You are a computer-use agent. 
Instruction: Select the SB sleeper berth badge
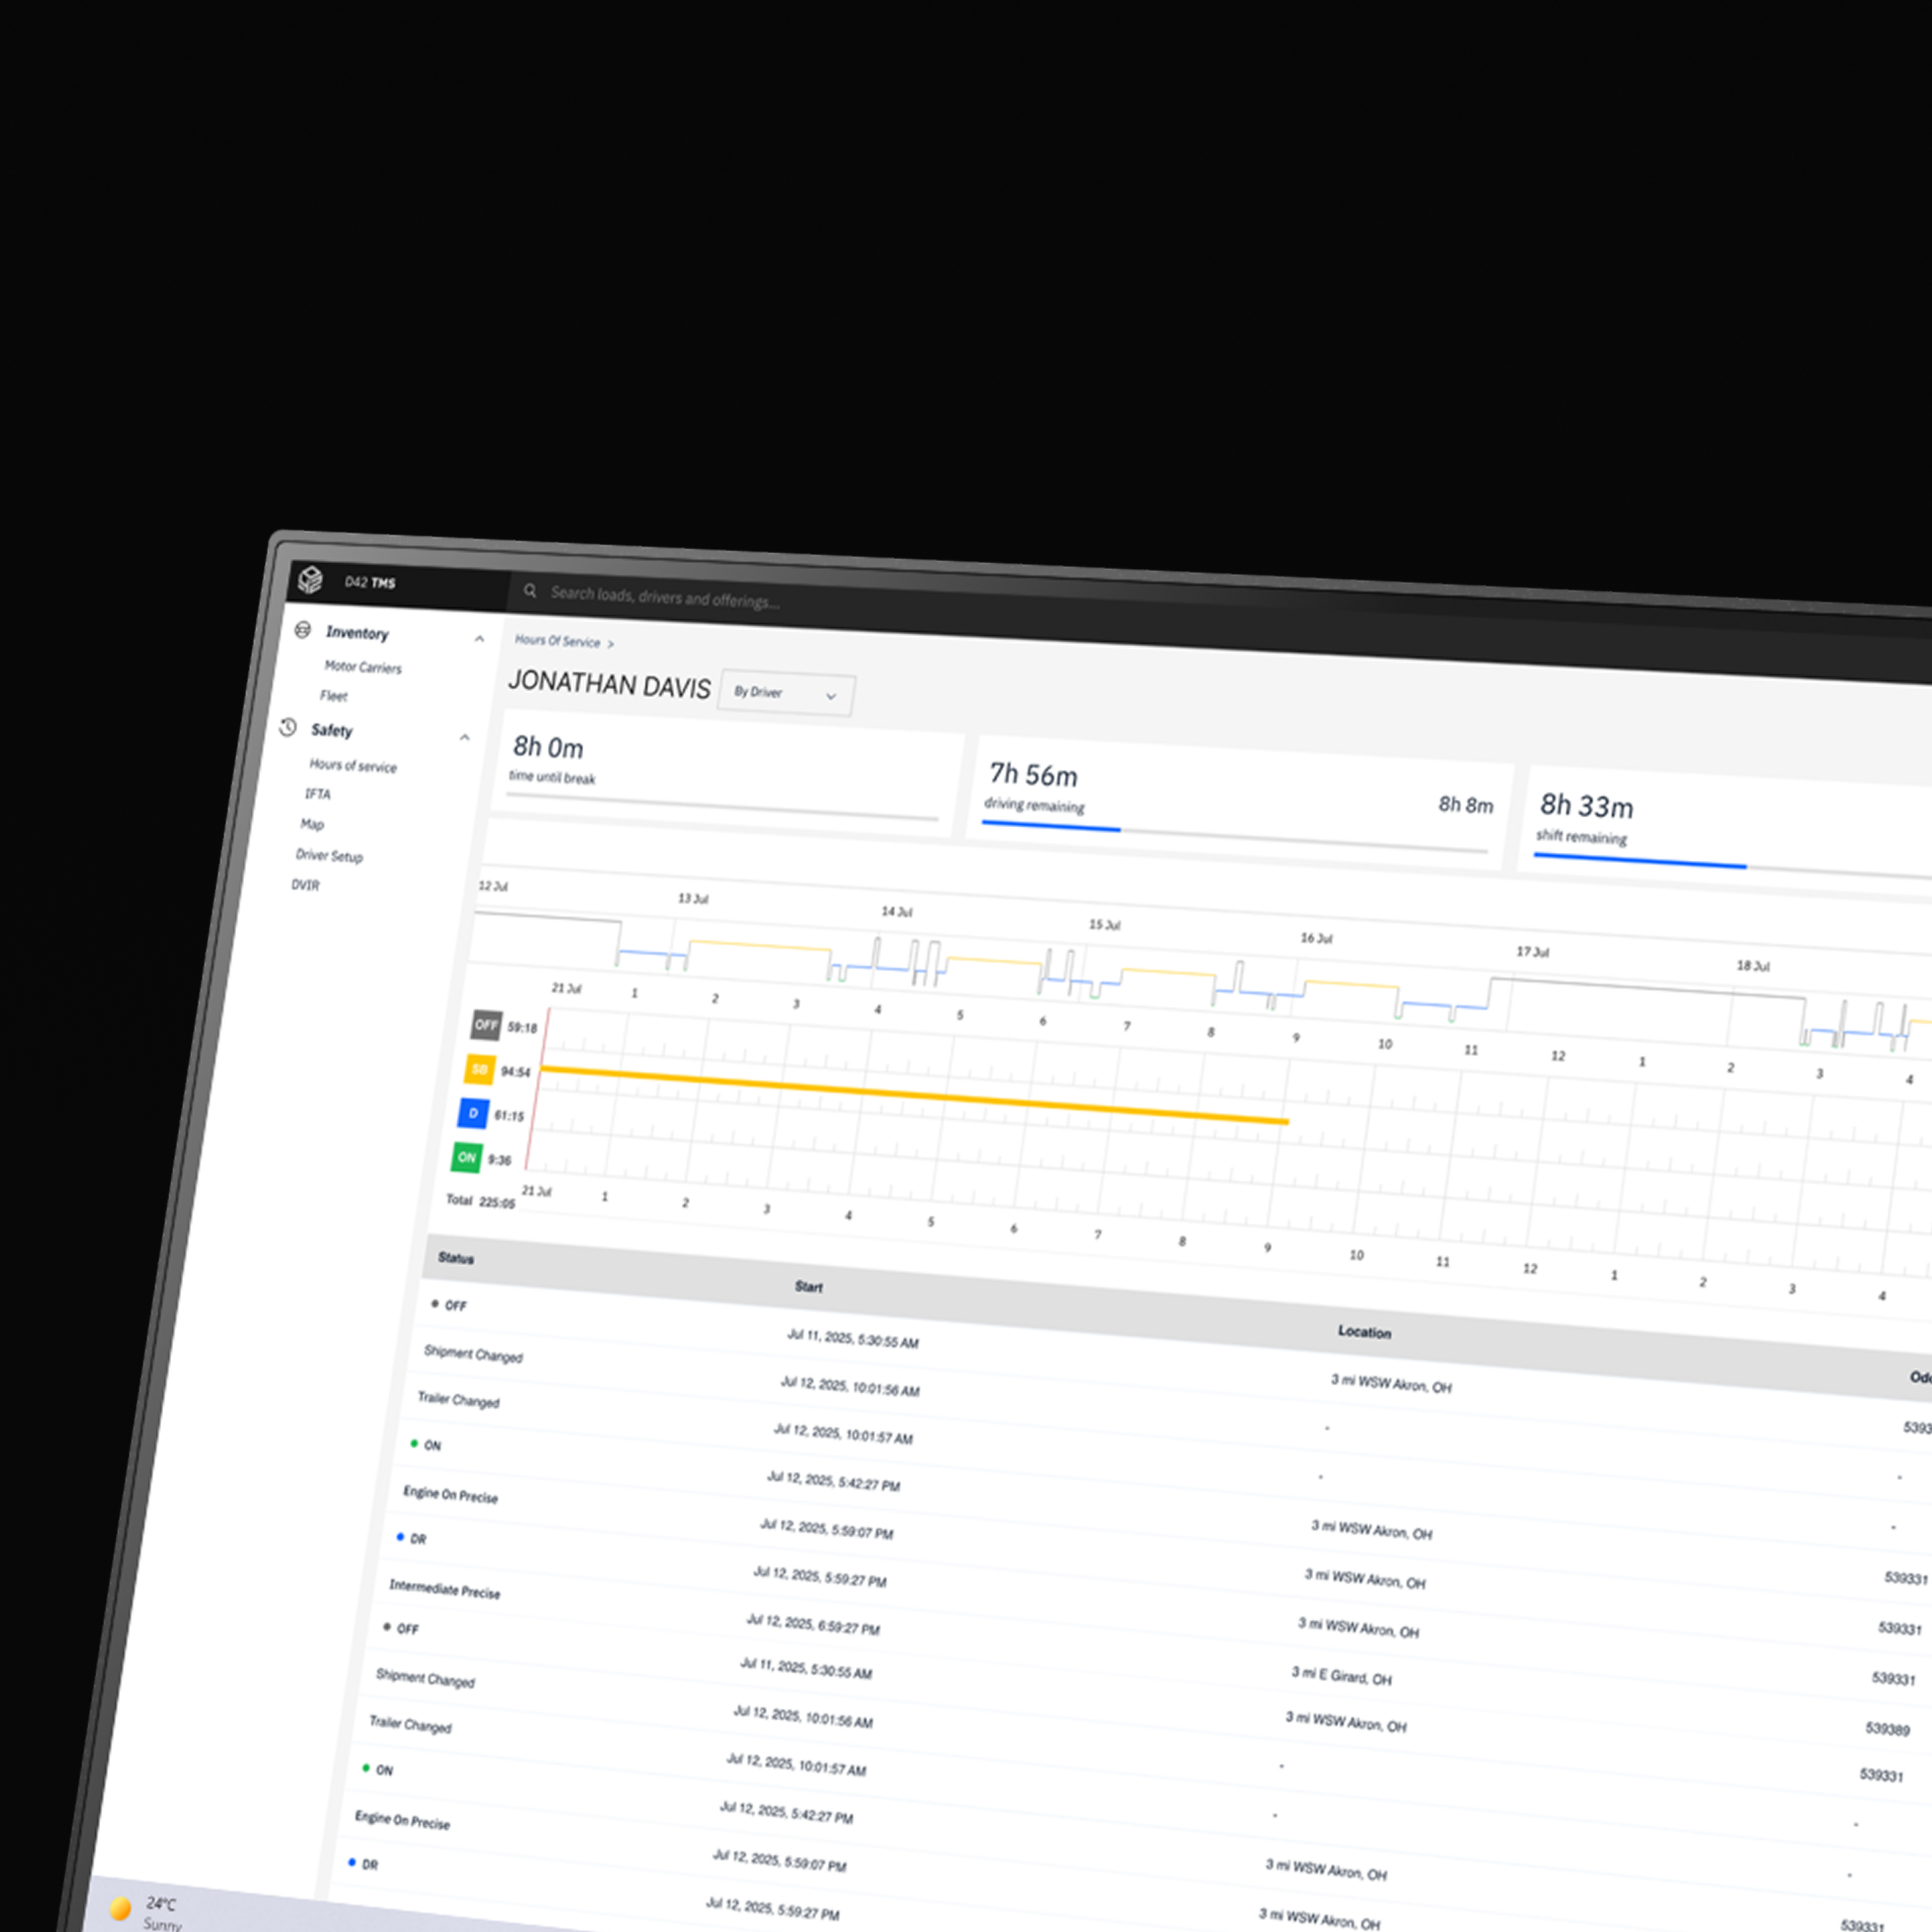479,1069
